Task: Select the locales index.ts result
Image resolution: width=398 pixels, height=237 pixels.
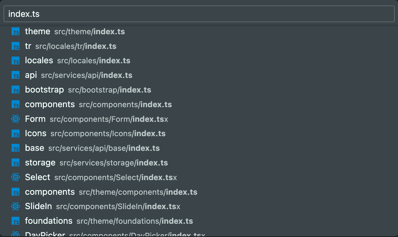Action: coord(78,61)
